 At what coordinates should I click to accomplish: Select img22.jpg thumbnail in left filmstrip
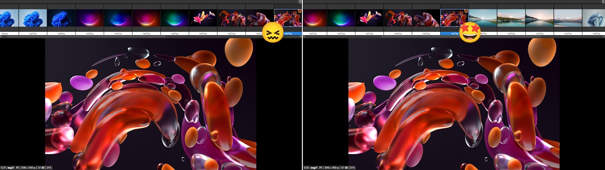tap(146, 18)
